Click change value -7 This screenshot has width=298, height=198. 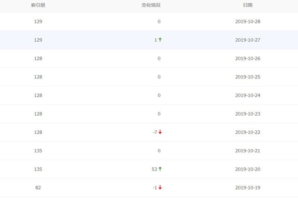[155, 132]
